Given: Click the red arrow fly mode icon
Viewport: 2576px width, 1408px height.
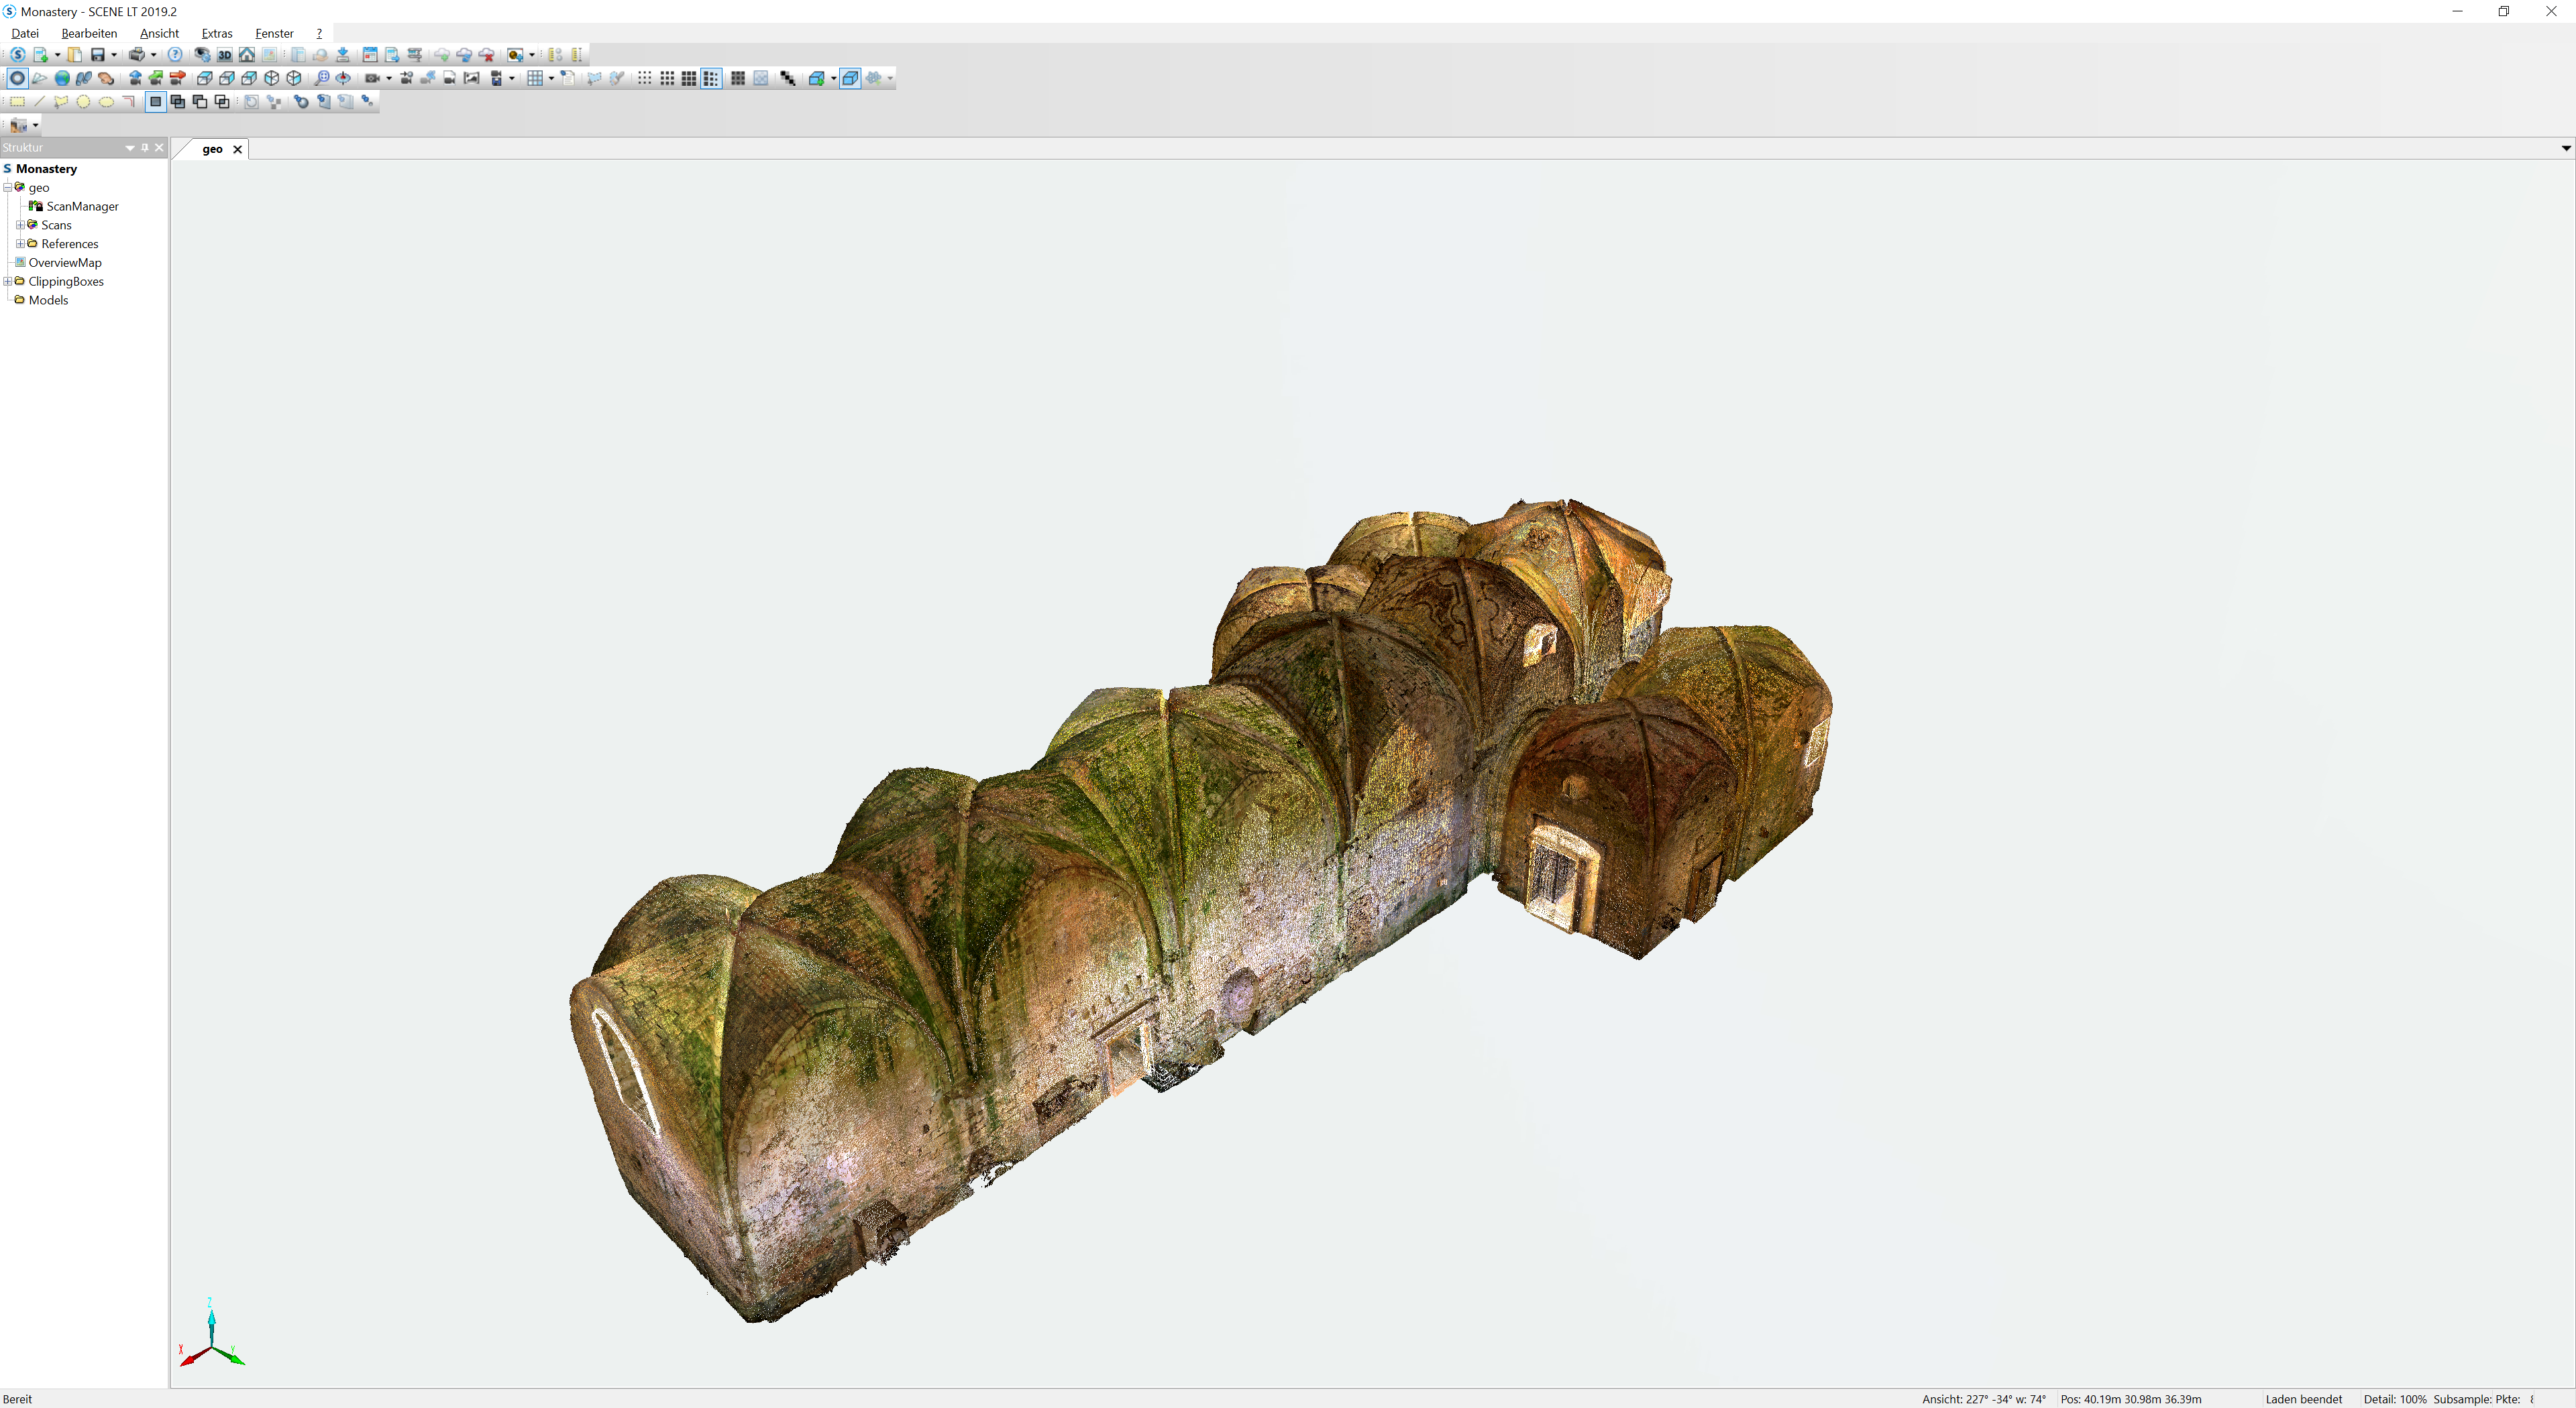Looking at the screenshot, I should [x=178, y=78].
